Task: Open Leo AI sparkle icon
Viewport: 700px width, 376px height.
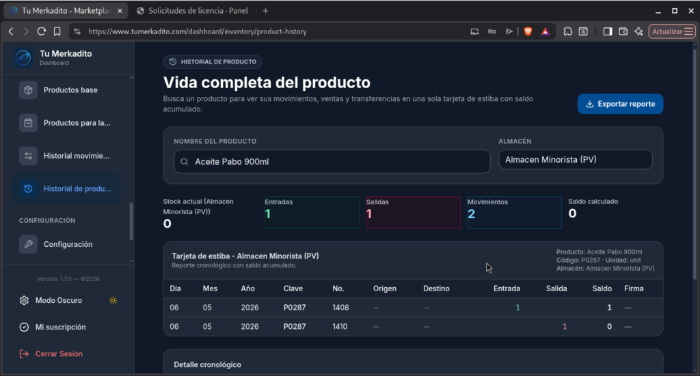Action: click(x=639, y=31)
